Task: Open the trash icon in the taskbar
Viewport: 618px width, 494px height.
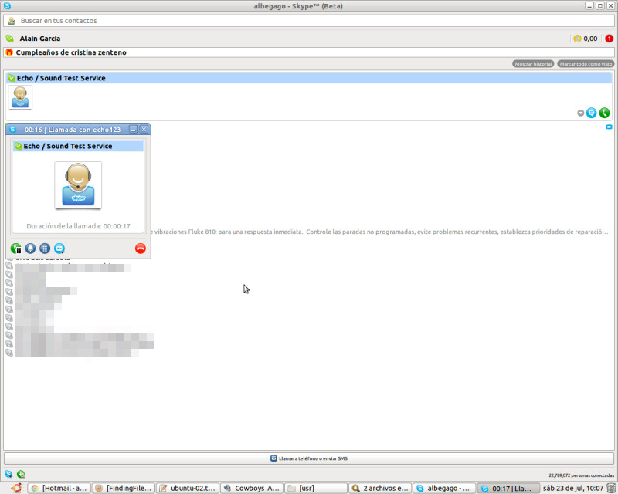Action: click(x=611, y=488)
